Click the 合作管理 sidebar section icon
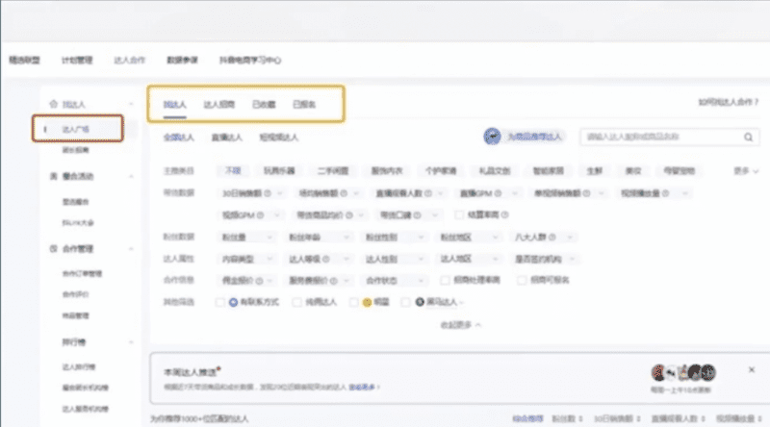770x427 pixels. [54, 248]
